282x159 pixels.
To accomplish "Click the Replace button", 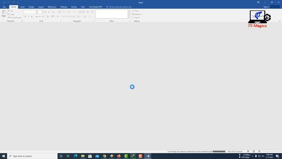I will 137,14.
